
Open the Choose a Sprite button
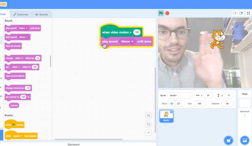pyautogui.click(x=229, y=141)
